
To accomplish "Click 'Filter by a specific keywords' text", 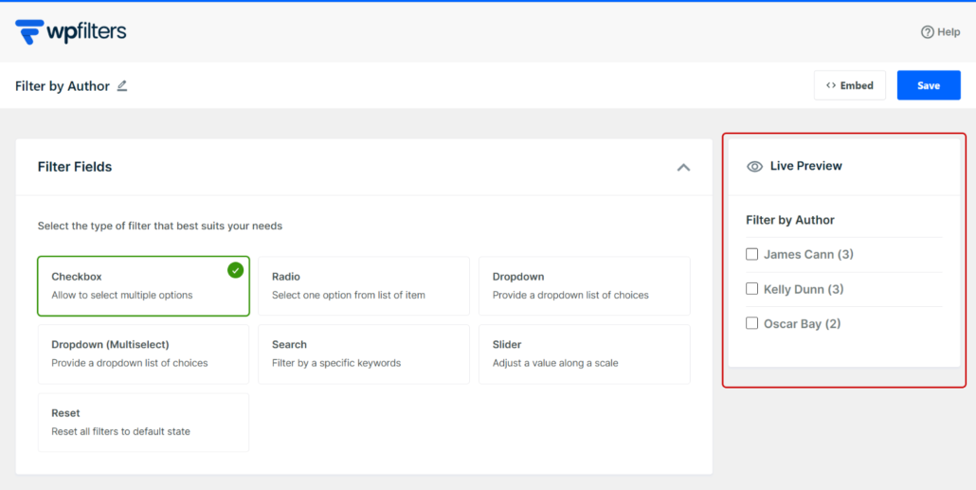I will [336, 363].
